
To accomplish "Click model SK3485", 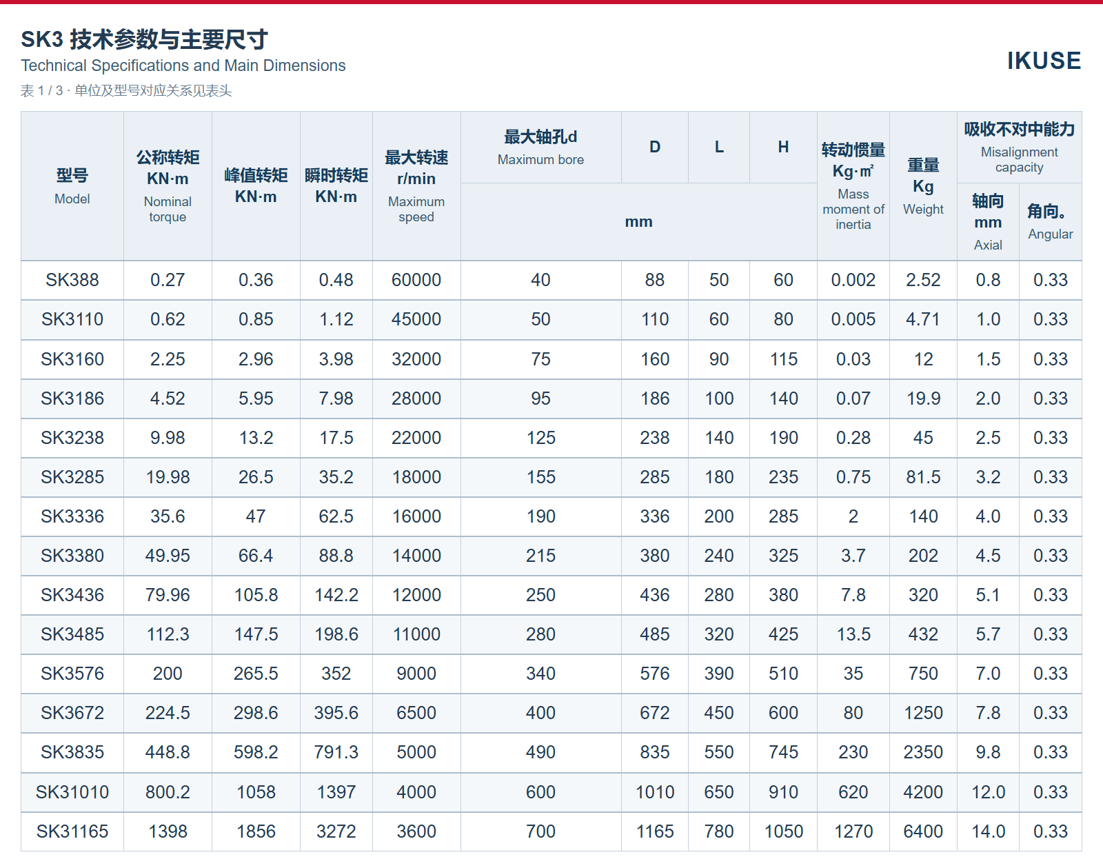I will (72, 634).
